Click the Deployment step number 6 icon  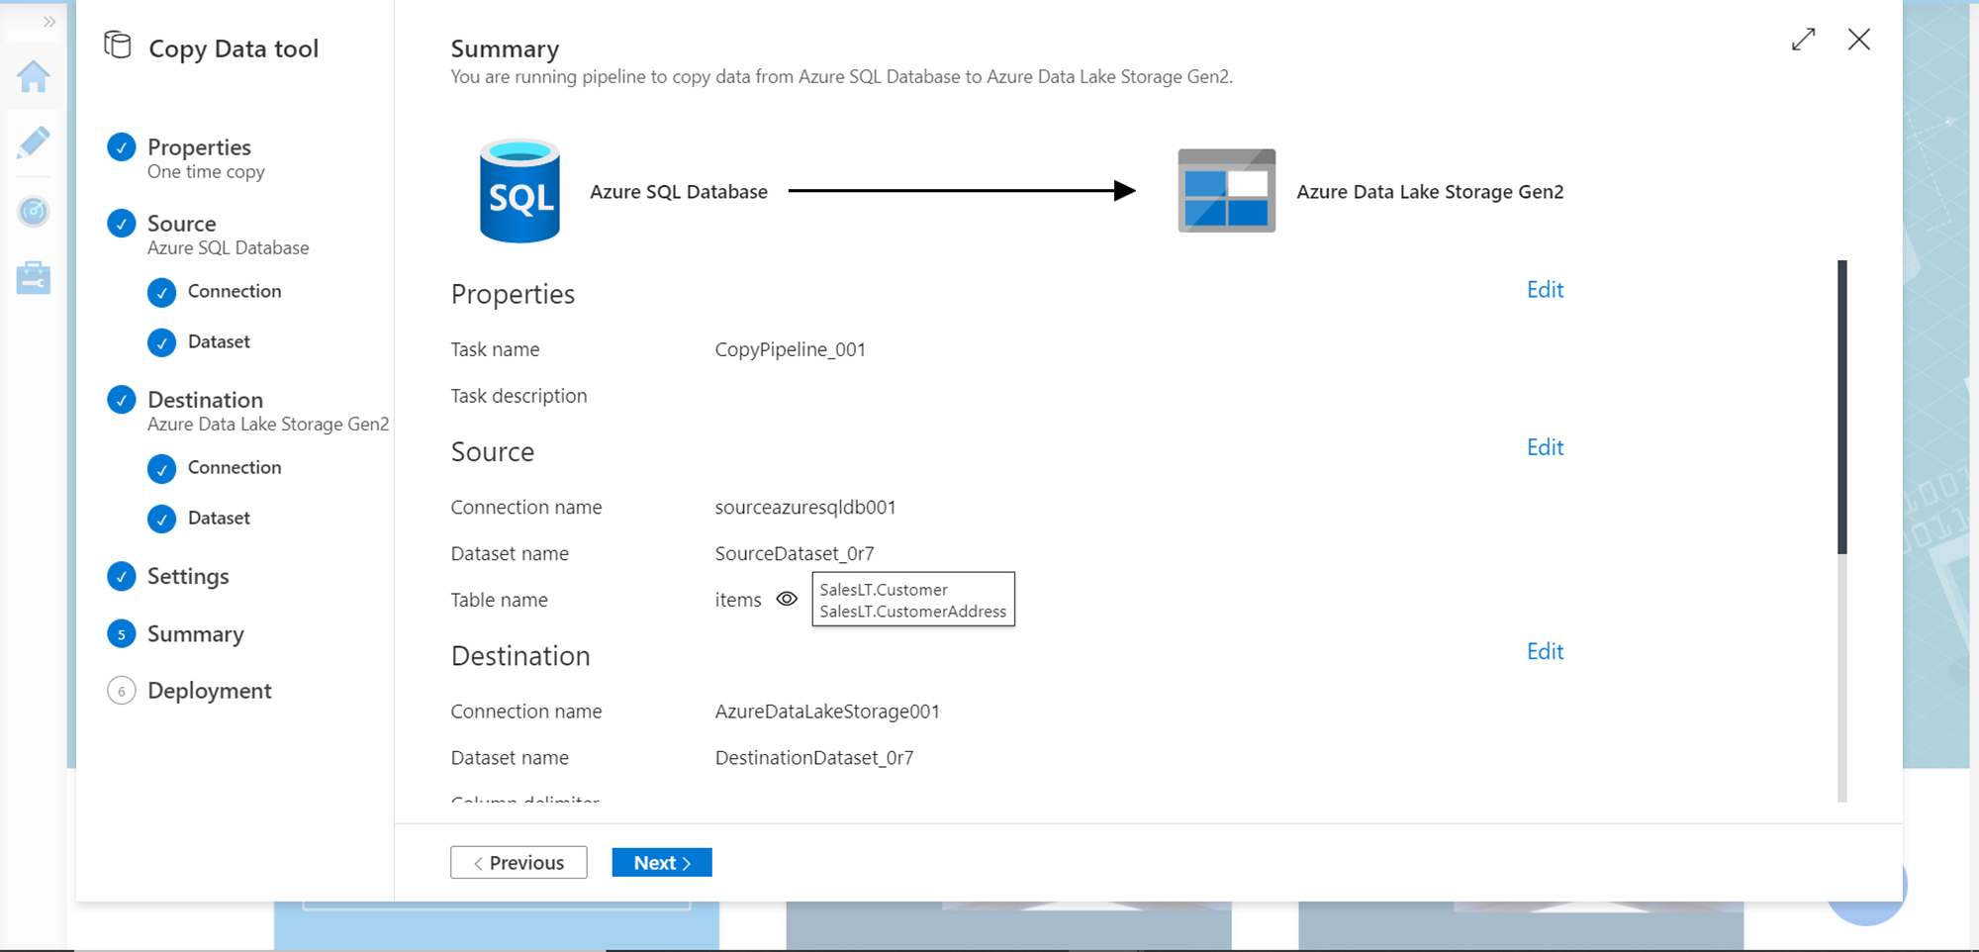pos(122,691)
